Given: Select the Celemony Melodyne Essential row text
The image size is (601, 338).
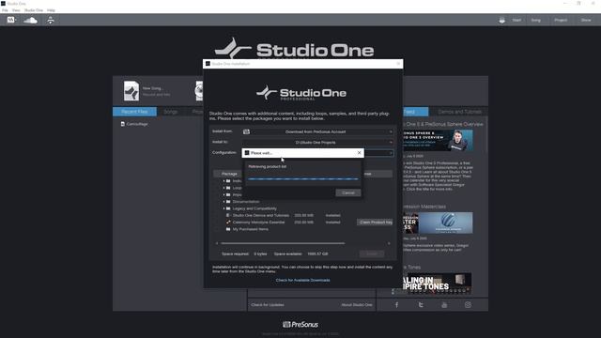Looking at the screenshot, I should tap(258, 223).
